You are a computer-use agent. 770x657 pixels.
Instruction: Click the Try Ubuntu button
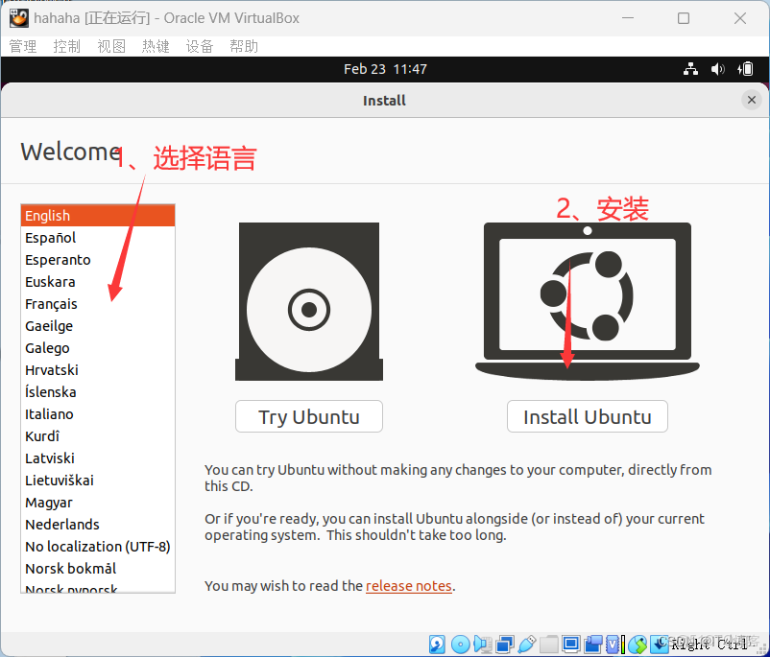pyautogui.click(x=308, y=416)
